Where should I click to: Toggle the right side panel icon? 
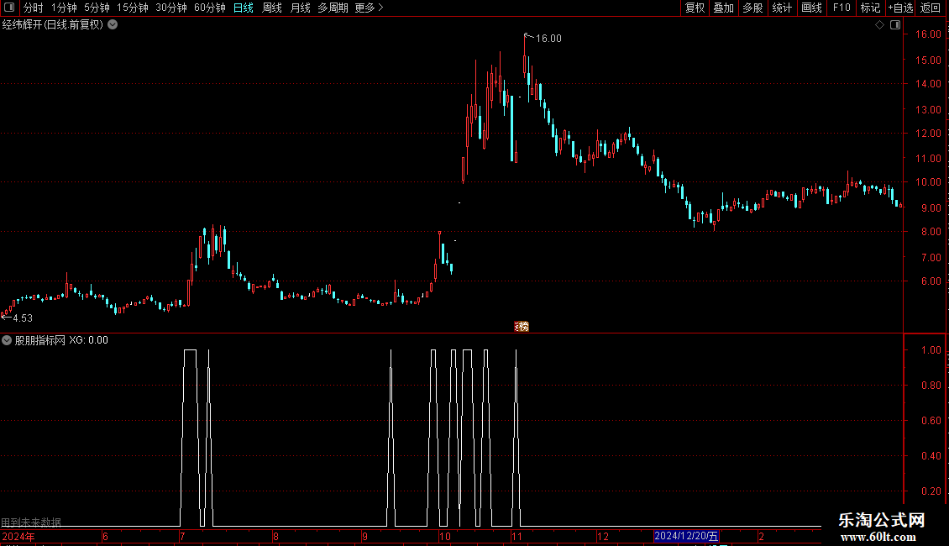895,25
